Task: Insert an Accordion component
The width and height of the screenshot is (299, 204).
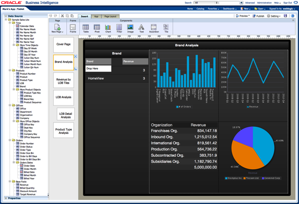Action: pyautogui.click(x=154, y=28)
